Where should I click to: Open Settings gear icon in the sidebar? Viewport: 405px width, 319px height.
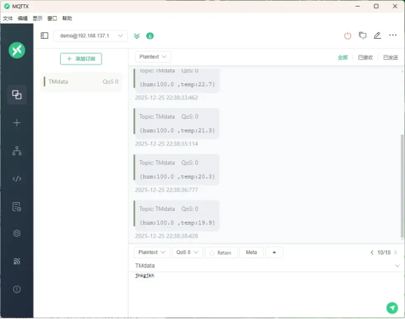pyautogui.click(x=17, y=233)
